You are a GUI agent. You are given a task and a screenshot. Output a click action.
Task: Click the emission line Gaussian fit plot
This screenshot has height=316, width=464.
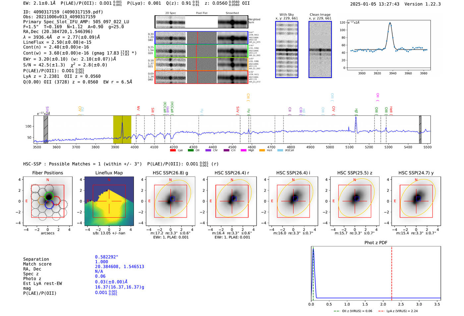tap(388, 45)
